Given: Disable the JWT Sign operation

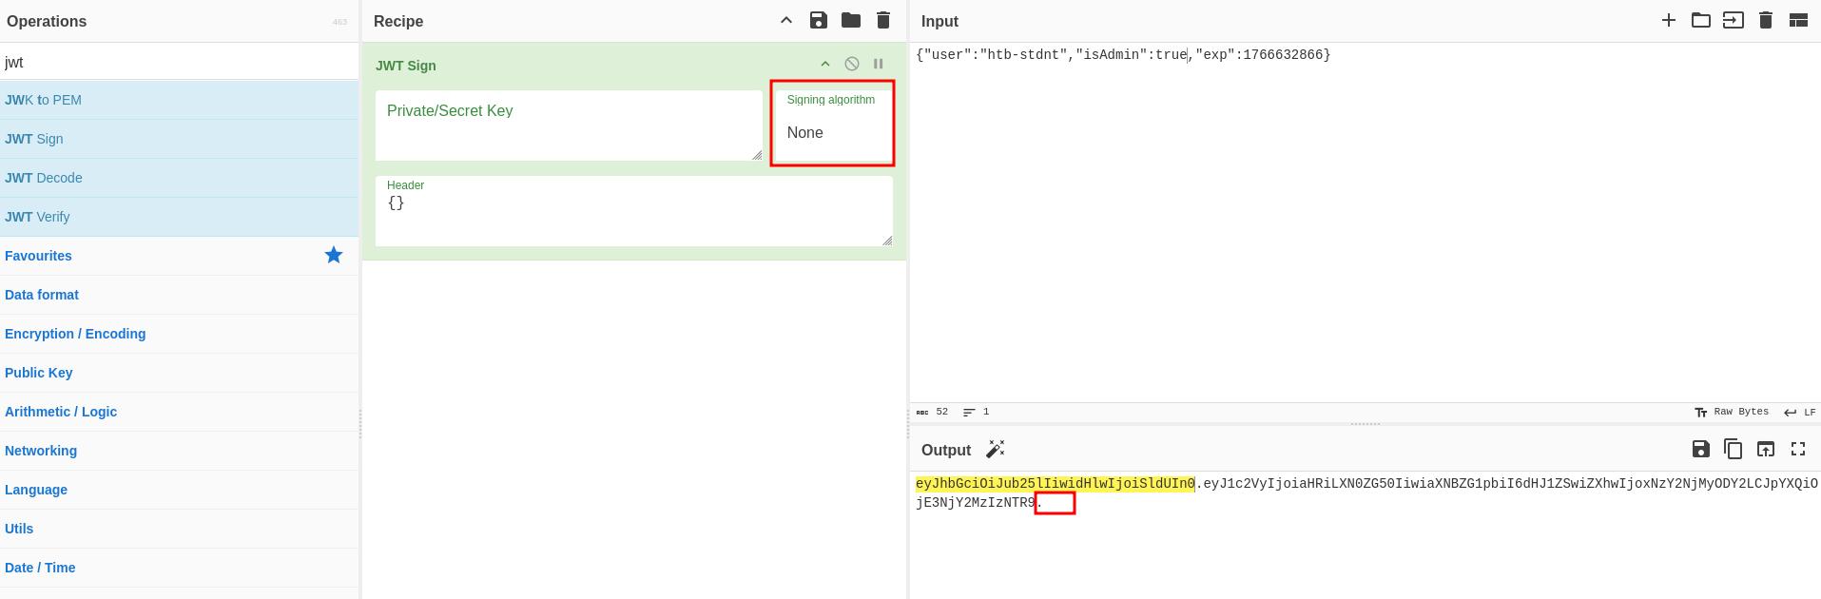Looking at the screenshot, I should [x=852, y=64].
